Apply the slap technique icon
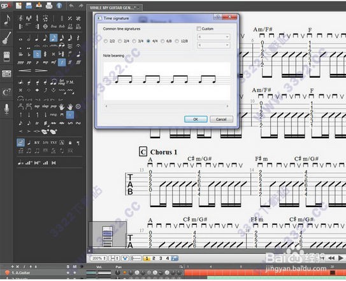Viewport: 346px width, 281px height. pos(45,106)
